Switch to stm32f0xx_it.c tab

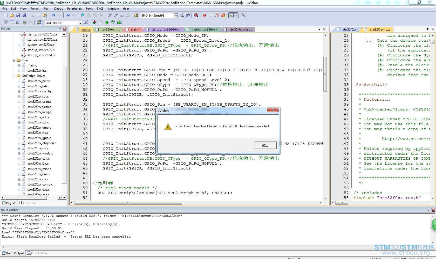pyautogui.click(x=108, y=29)
